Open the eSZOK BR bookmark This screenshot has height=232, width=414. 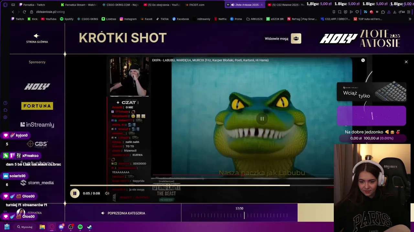click(275, 19)
